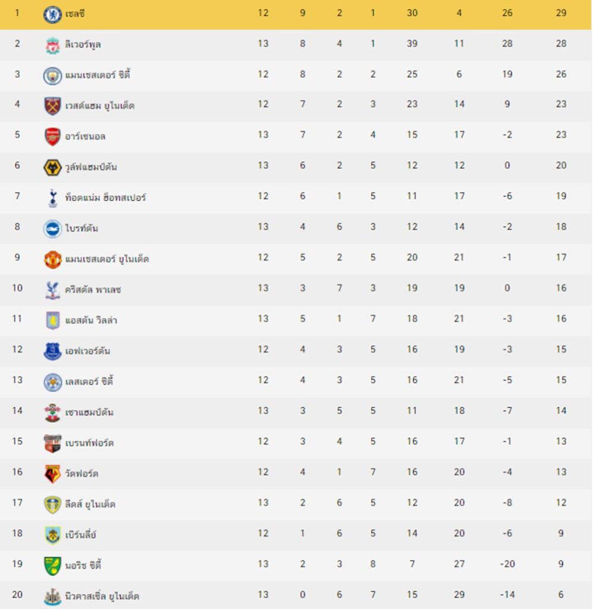Image resolution: width=593 pixels, height=609 pixels.
Task: Click the Wolverhampton wolf logo
Action: (52, 167)
